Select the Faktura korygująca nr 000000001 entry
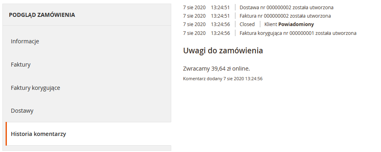This screenshot has height=152, width=381. point(298,33)
